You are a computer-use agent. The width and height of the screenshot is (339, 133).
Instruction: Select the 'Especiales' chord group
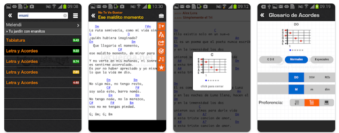click(322, 59)
